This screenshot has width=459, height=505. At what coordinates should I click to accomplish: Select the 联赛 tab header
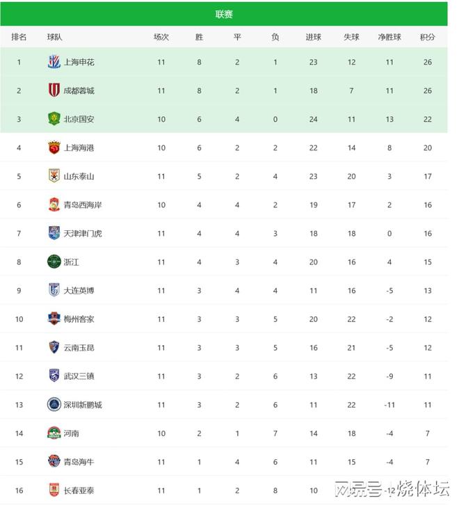tap(224, 14)
